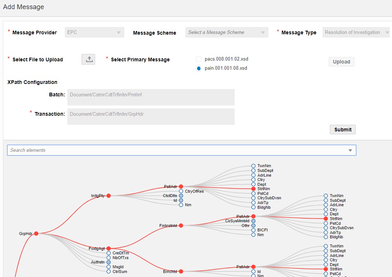Image resolution: width=392 pixels, height=277 pixels.
Task: Select SubDept under the FinInstnId PstlAdr
Action: tap(326, 200)
